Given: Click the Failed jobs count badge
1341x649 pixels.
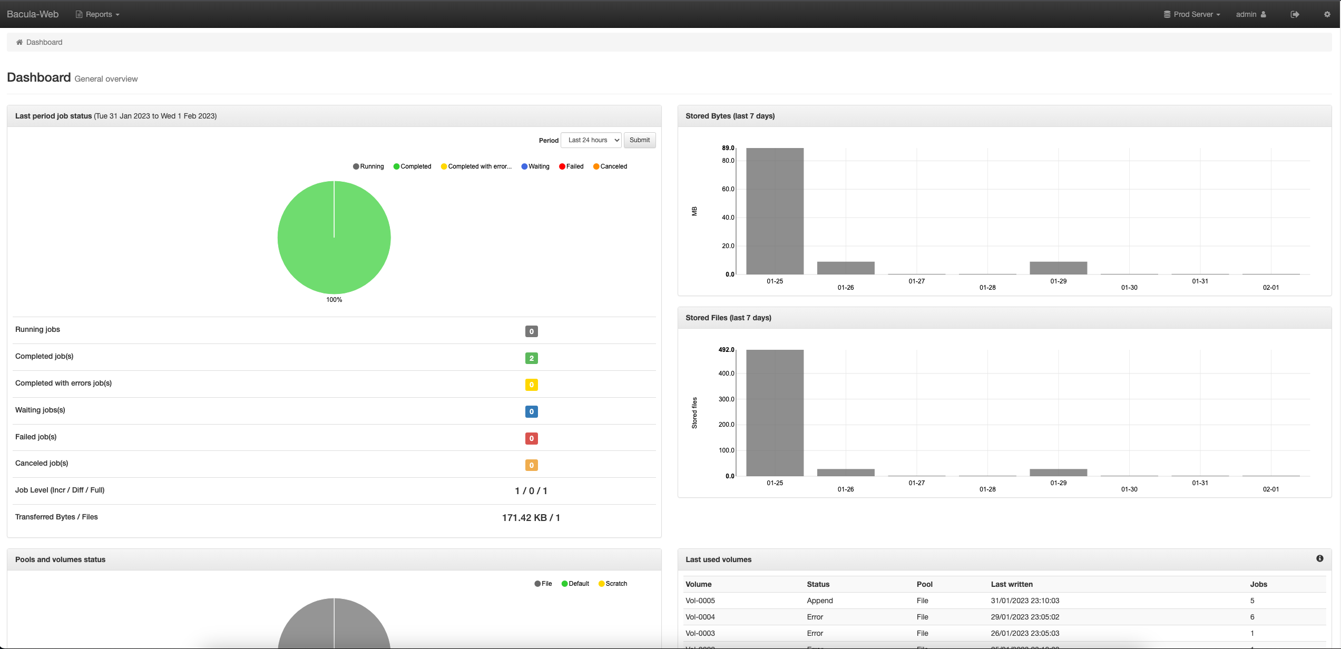Looking at the screenshot, I should 532,438.
